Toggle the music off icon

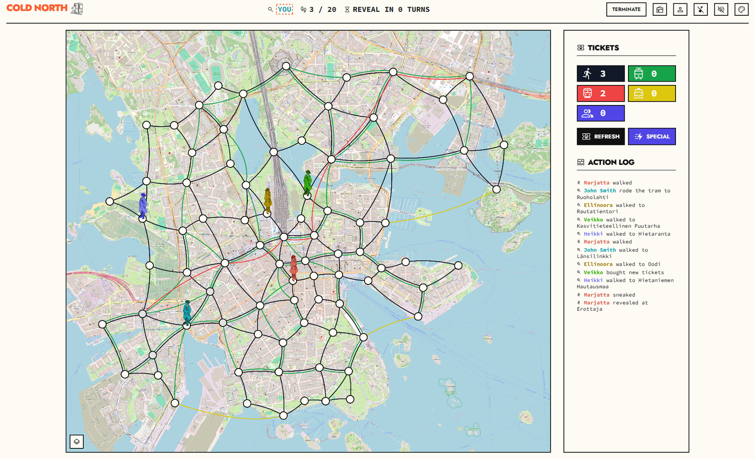(700, 9)
